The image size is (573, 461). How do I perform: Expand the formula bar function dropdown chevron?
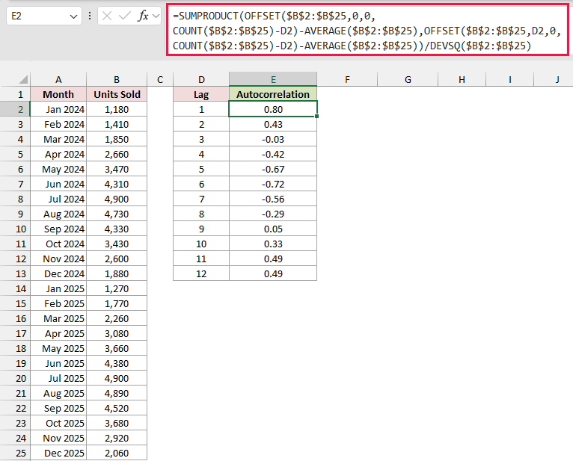coord(156,16)
